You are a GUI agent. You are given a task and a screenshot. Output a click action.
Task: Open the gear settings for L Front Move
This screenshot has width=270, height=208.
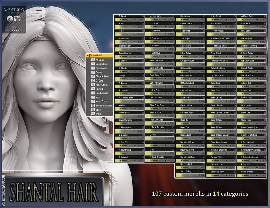(173, 16)
